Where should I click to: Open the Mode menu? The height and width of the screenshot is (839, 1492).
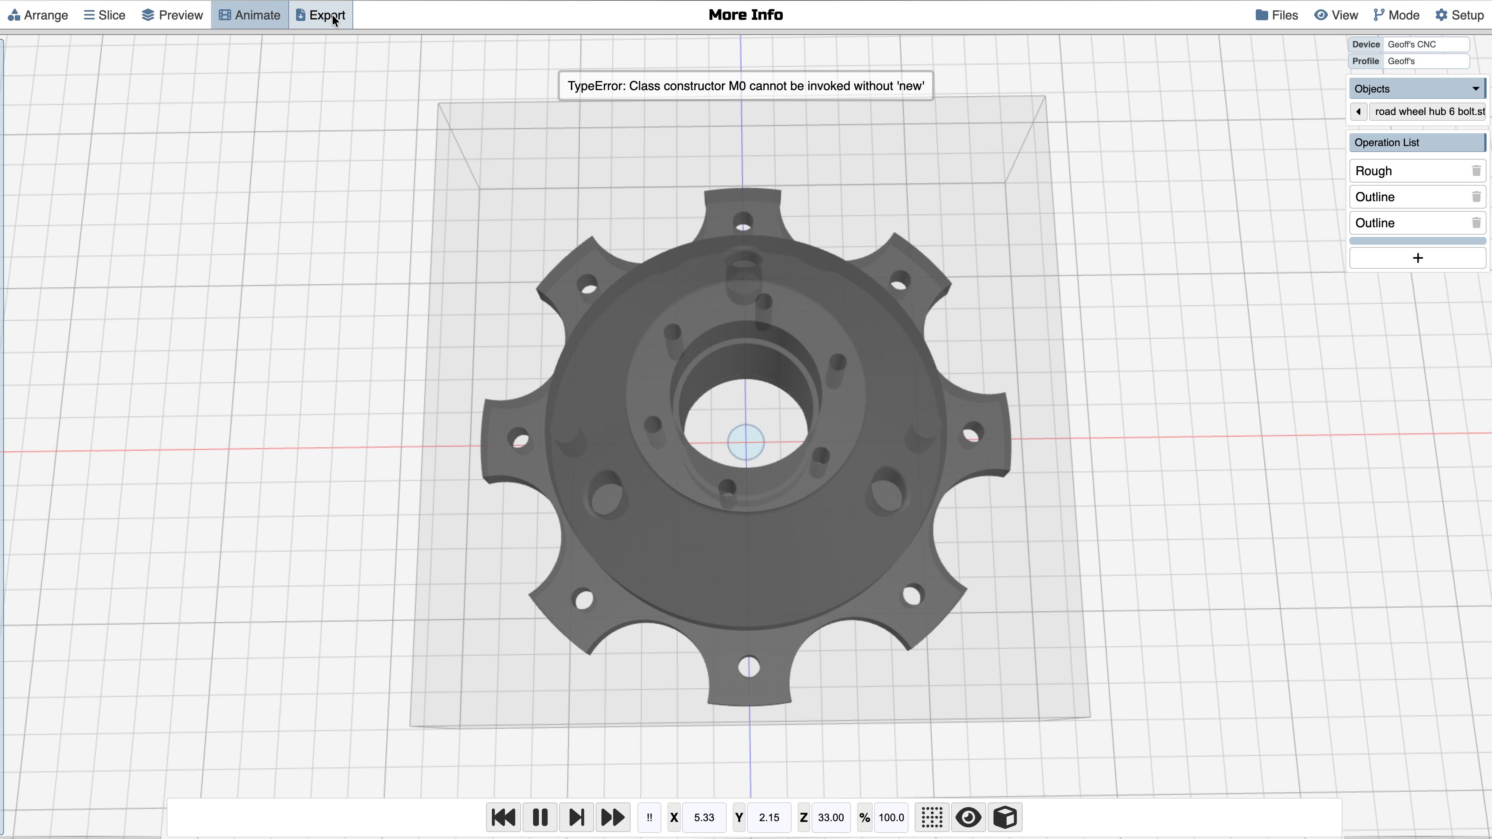tap(1396, 15)
